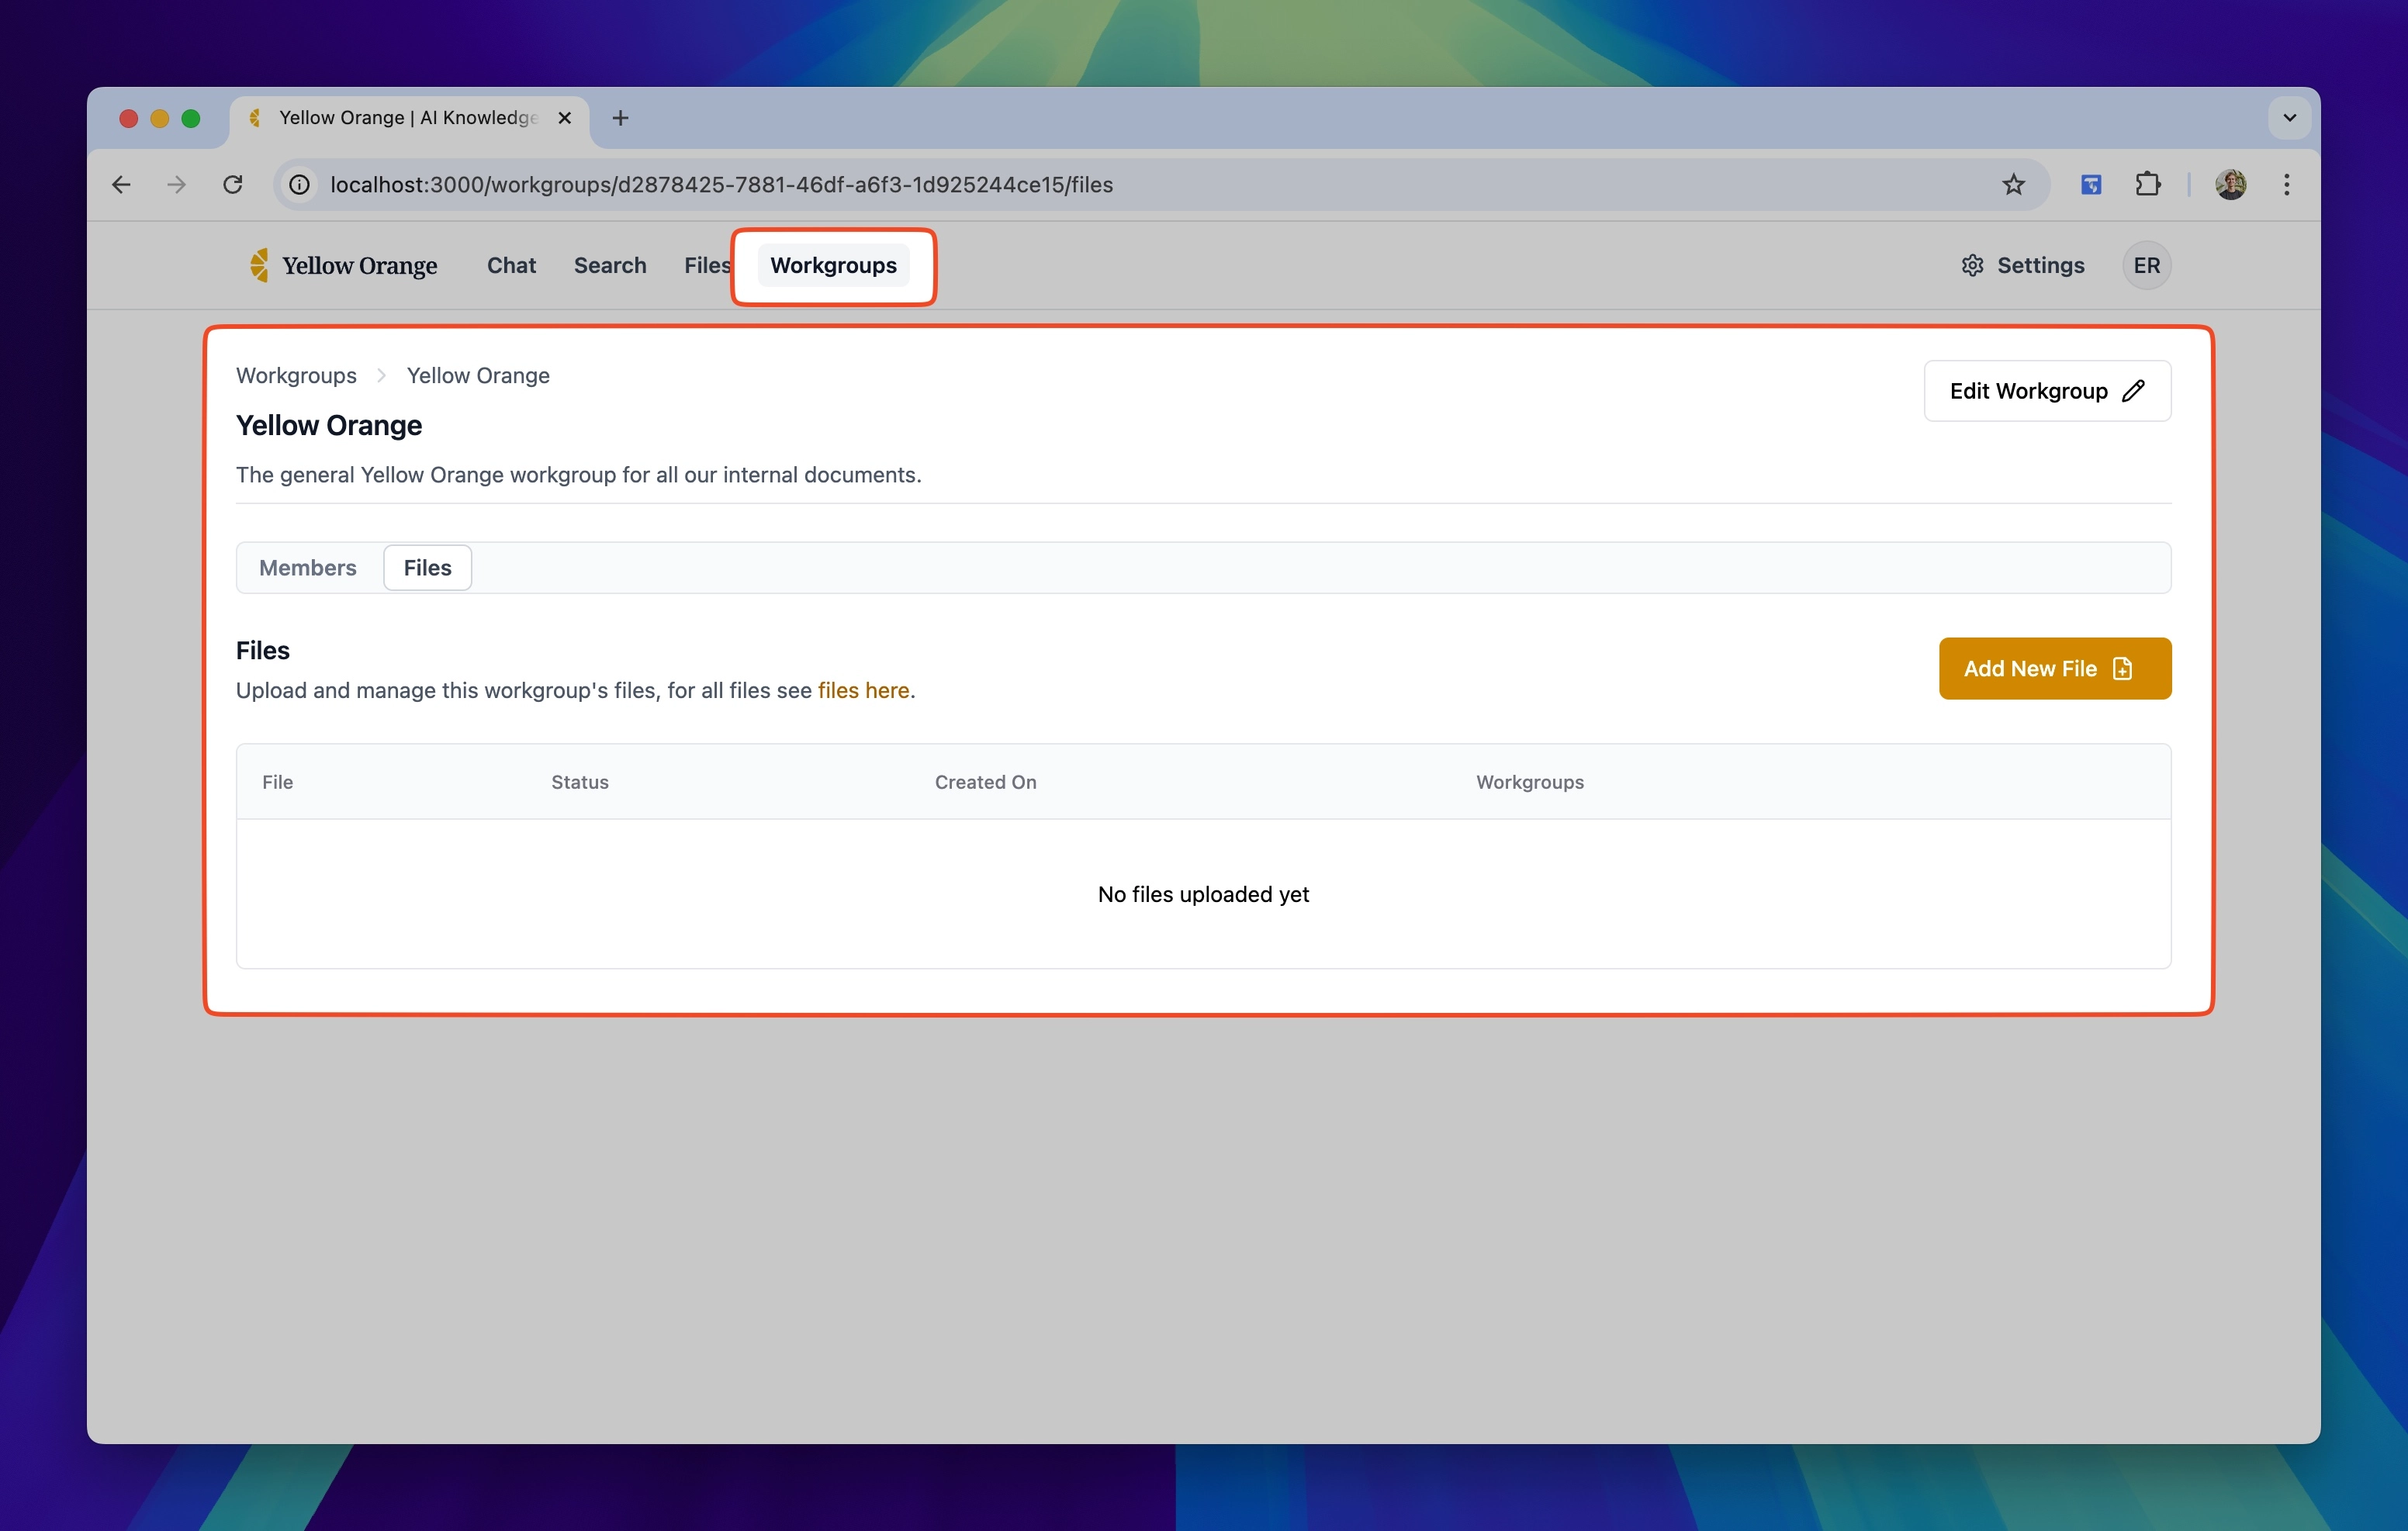Image resolution: width=2408 pixels, height=1531 pixels.
Task: Click the Edit Workgroup button
Action: pyautogui.click(x=2047, y=391)
